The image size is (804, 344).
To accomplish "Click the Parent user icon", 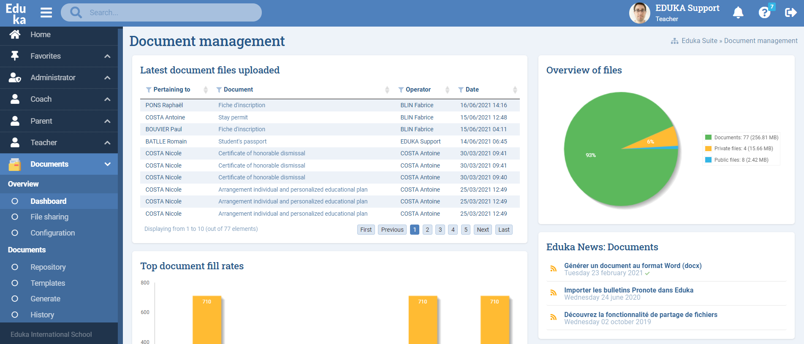I will (x=15, y=121).
